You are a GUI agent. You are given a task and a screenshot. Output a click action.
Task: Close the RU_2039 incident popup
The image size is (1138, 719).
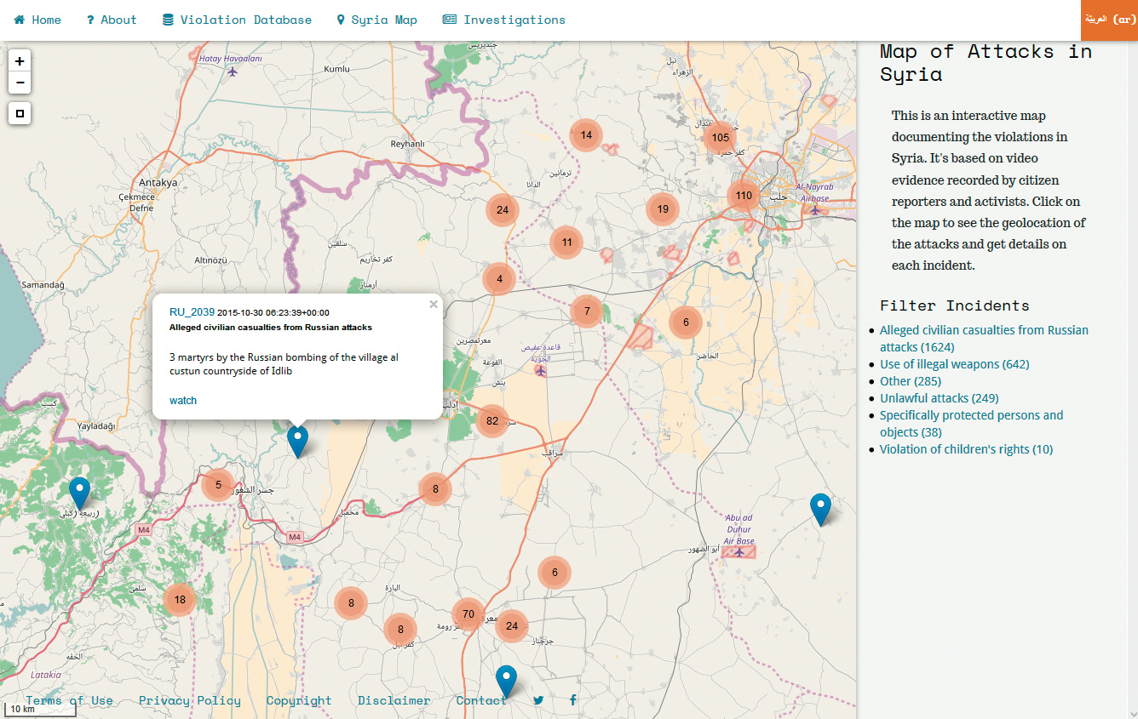pyautogui.click(x=434, y=304)
